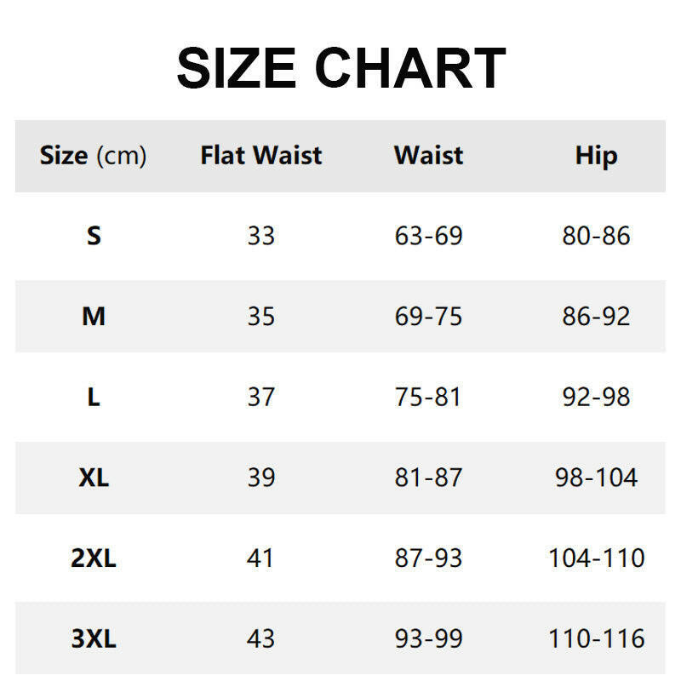Select the flat waist value 43

[x=261, y=638]
